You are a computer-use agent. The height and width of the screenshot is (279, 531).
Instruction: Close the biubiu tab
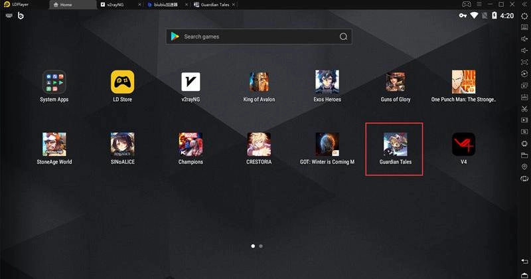click(188, 4)
